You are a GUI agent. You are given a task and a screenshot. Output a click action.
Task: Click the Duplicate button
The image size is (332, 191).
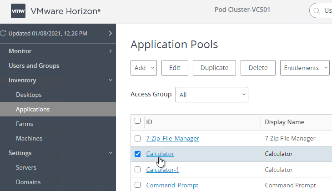tap(214, 68)
